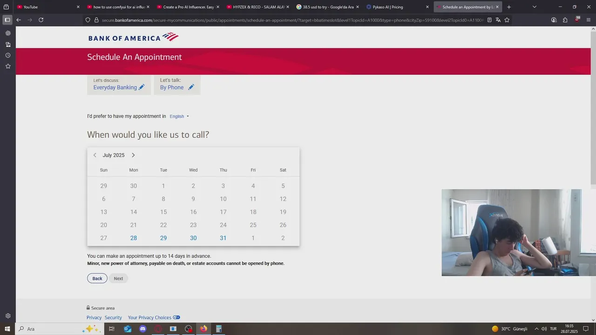This screenshot has width=596, height=335.
Task: Open the list all tabs dropdown
Action: (535, 7)
